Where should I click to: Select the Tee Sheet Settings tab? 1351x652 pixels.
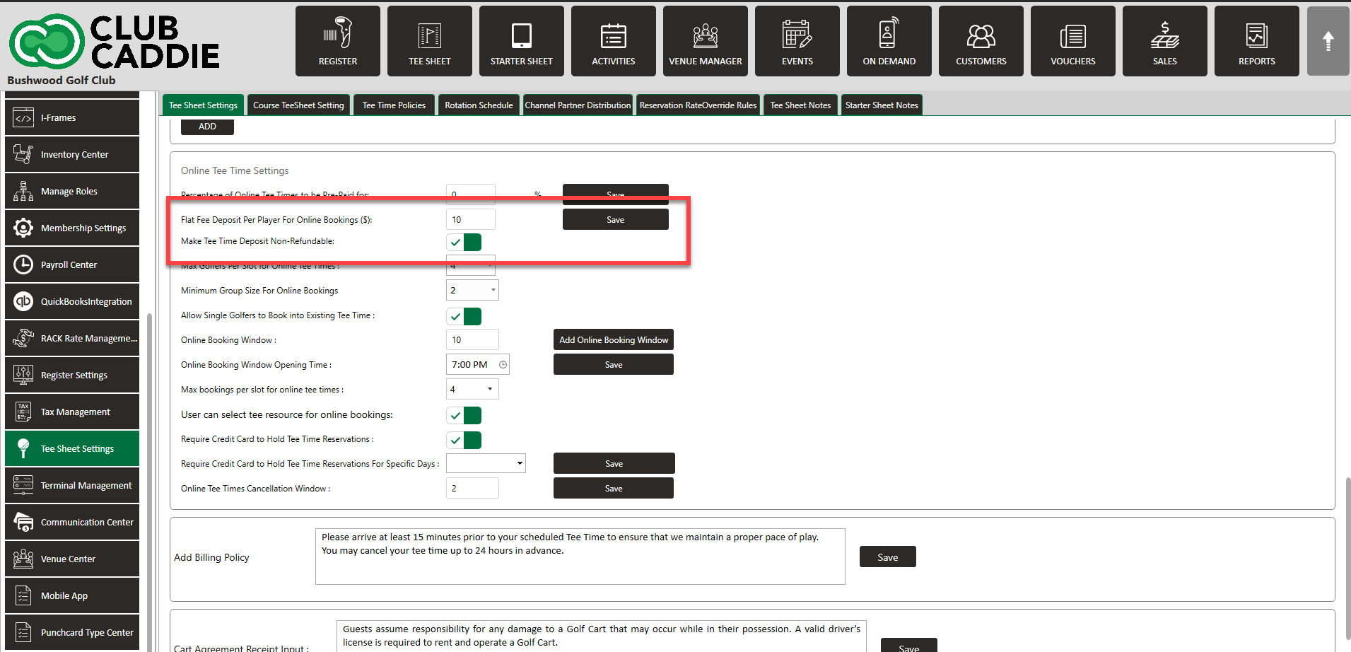(x=203, y=105)
